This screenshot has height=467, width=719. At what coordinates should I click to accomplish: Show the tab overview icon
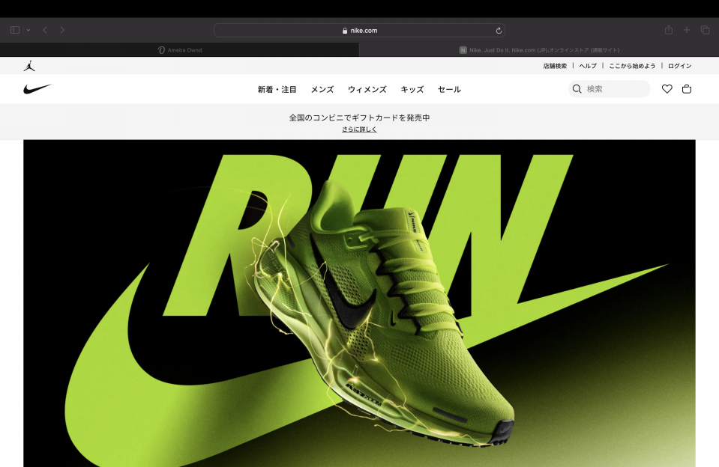tap(705, 30)
